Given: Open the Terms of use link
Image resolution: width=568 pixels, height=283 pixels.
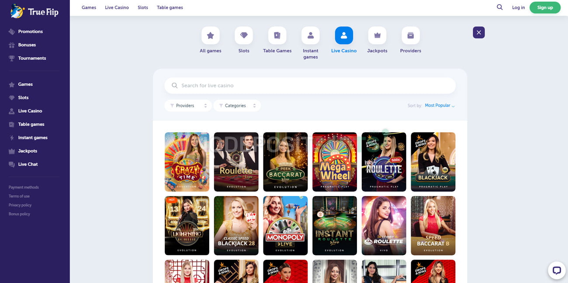Looking at the screenshot, I should pyautogui.click(x=19, y=196).
